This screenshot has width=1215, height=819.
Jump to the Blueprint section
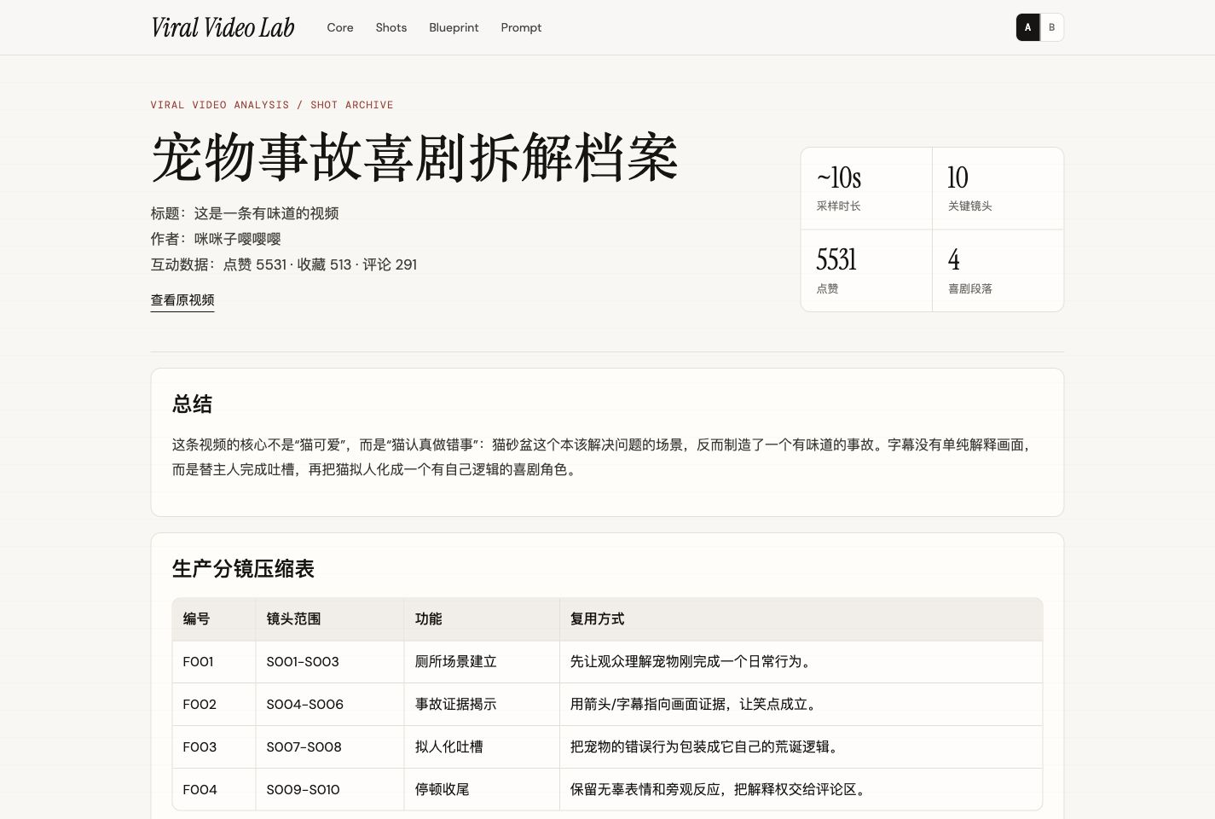454,27
